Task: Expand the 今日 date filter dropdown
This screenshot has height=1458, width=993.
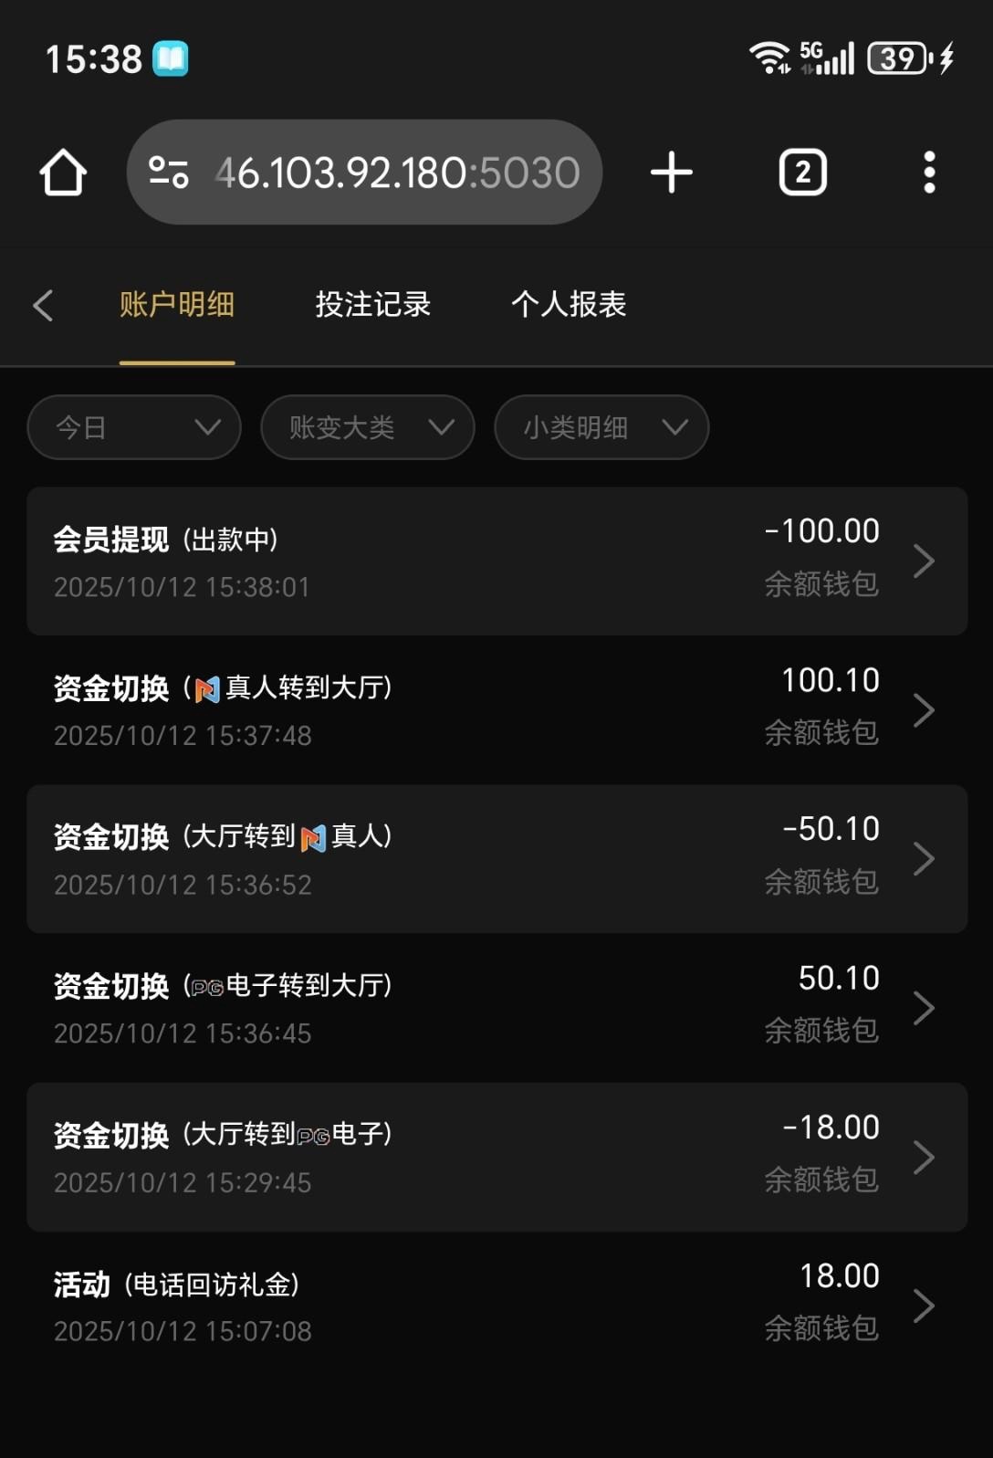Action: [134, 427]
